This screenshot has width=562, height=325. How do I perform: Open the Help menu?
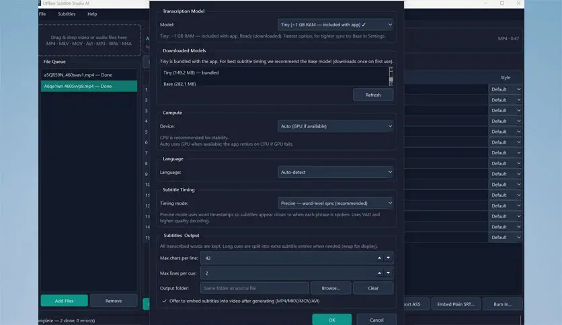[x=92, y=14]
